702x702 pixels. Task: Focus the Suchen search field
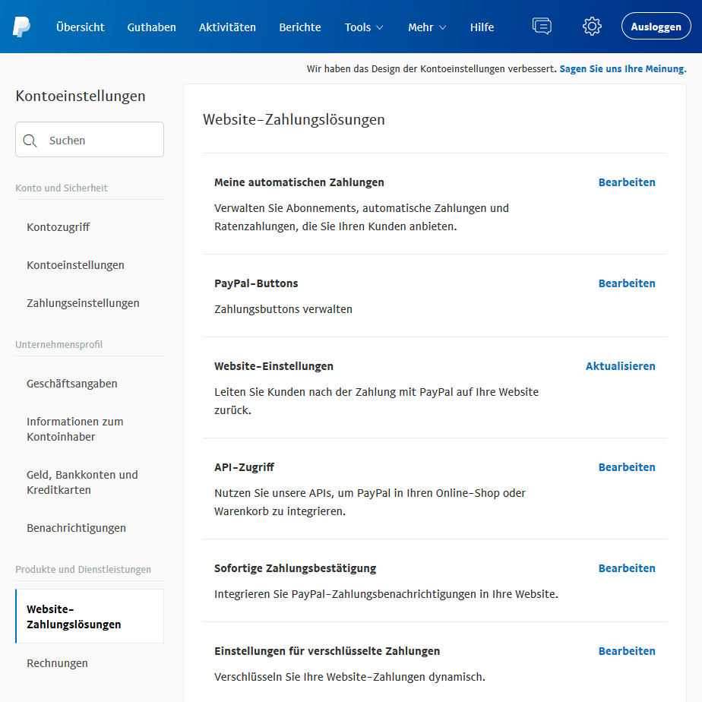[x=90, y=140]
